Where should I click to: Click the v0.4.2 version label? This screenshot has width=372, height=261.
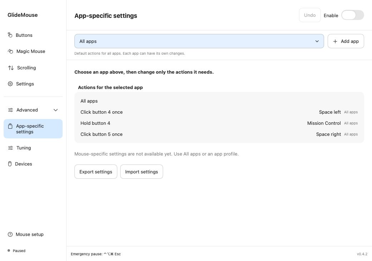[x=362, y=254]
